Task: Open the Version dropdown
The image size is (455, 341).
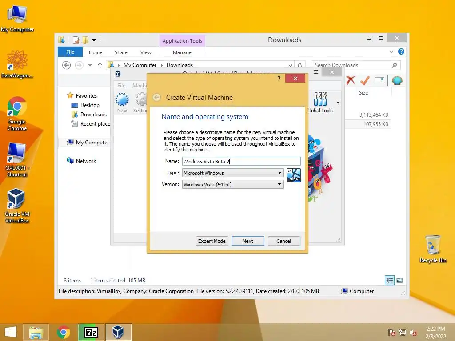Action: [233, 184]
